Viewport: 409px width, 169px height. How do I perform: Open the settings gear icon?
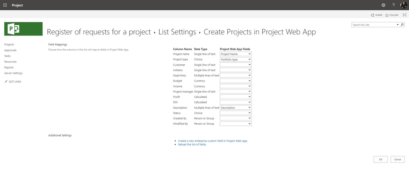click(383, 5)
